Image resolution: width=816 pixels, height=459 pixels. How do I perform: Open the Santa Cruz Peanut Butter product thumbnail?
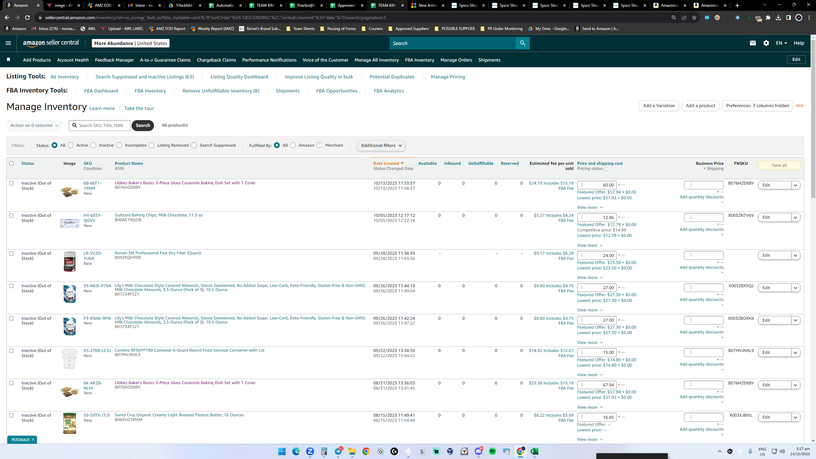click(x=69, y=423)
